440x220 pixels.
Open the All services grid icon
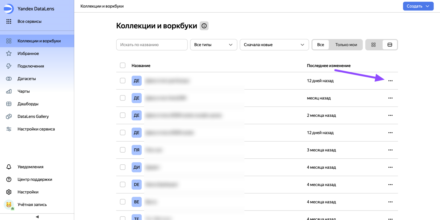coord(9,22)
